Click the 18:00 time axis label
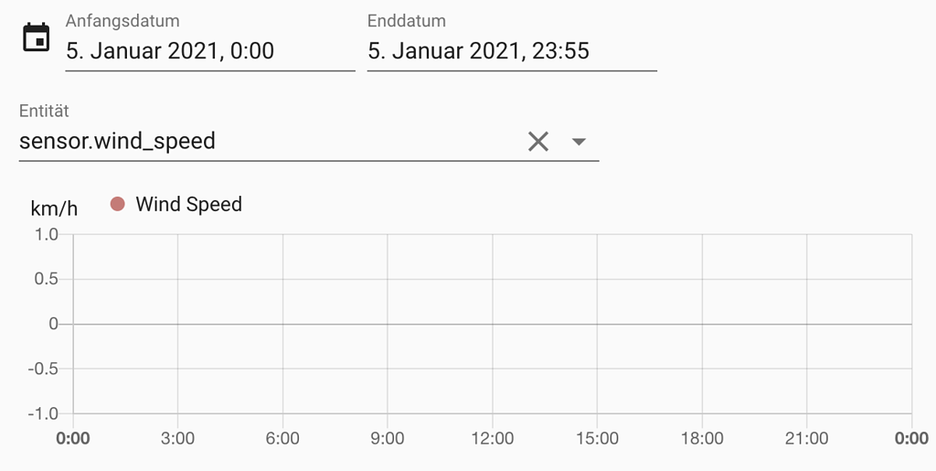 coord(702,439)
